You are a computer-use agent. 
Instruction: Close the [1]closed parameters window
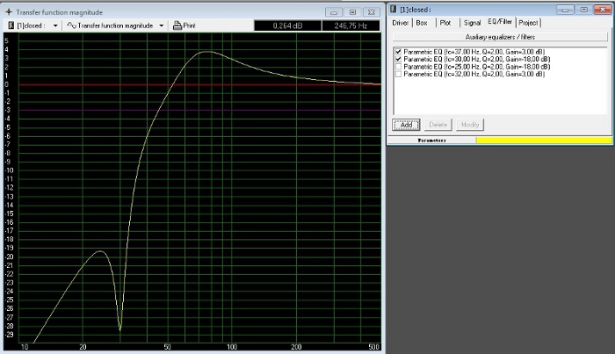(x=602, y=8)
